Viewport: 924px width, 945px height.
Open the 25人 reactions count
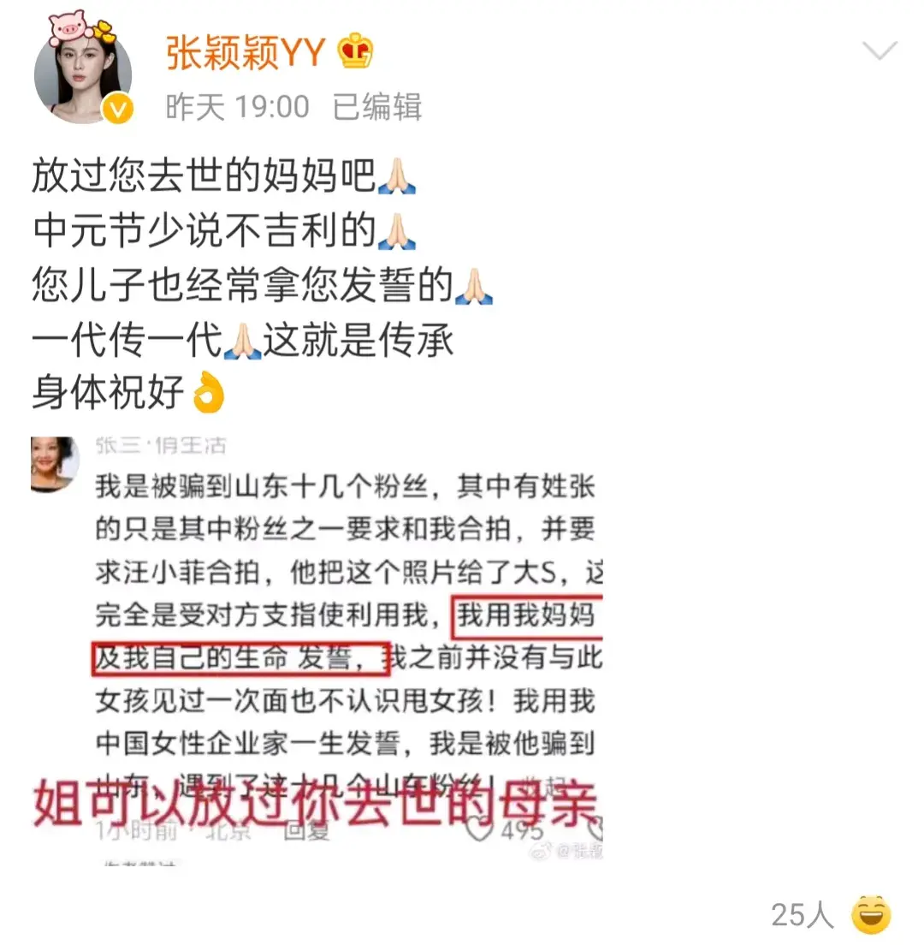(x=803, y=915)
